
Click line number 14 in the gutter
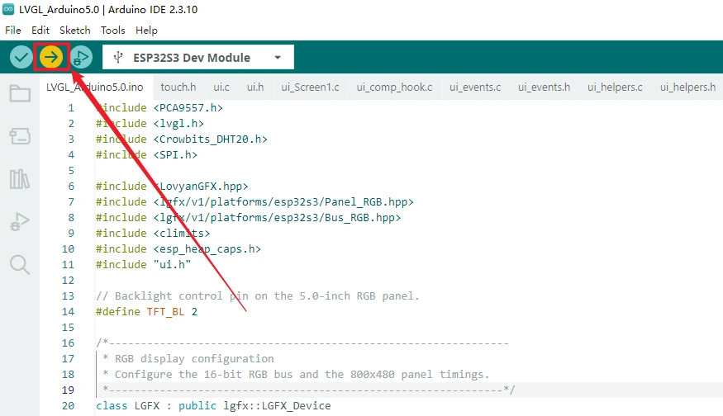68,312
